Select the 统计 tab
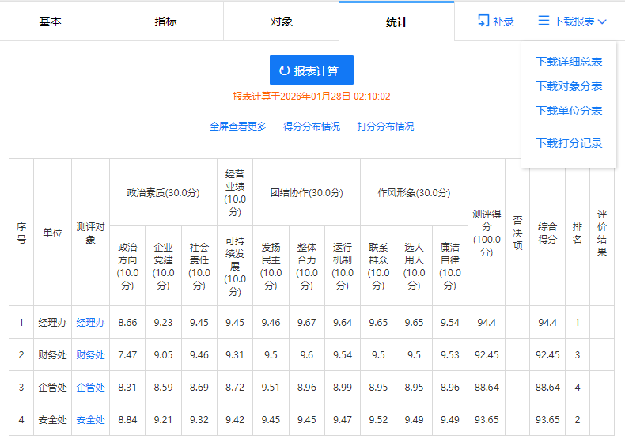625x443 pixels. [x=396, y=22]
